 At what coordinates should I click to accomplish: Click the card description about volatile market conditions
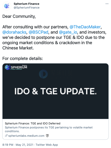pyautogui.click(x=49, y=129)
